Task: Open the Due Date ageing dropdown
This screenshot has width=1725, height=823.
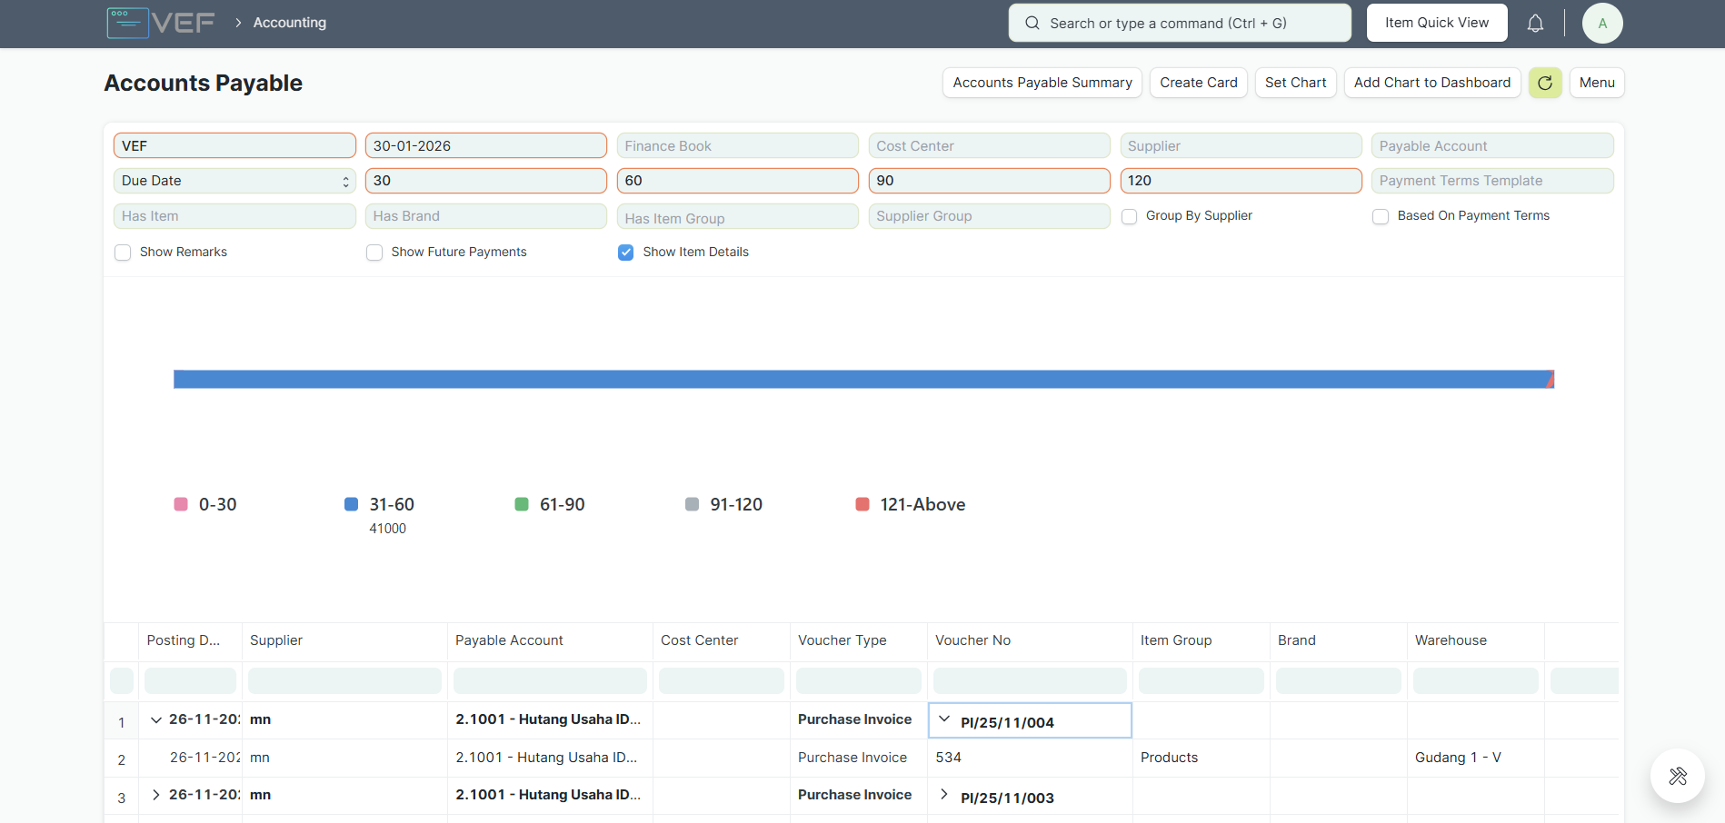Action: (x=234, y=181)
